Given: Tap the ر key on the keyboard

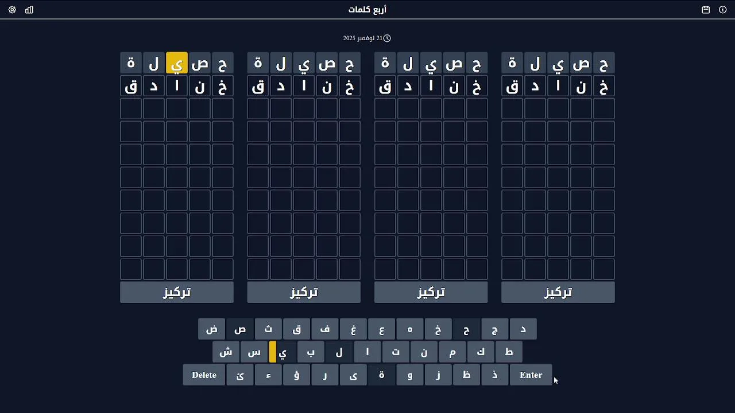Looking at the screenshot, I should (x=325, y=375).
